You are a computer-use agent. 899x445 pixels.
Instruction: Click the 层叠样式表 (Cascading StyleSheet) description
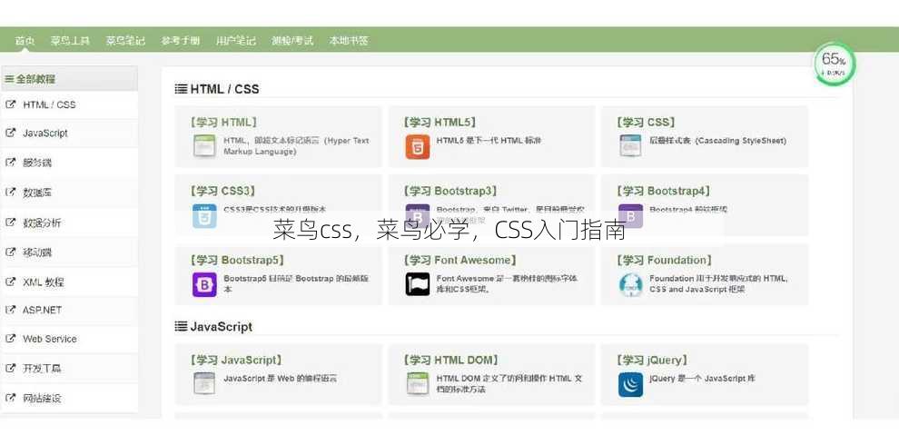click(717, 141)
